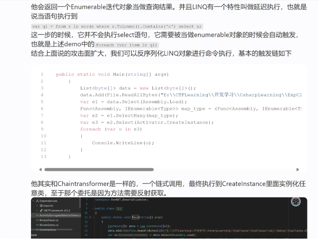Click the green run gutter icon beside Main
318x241 pixels.
point(90,217)
